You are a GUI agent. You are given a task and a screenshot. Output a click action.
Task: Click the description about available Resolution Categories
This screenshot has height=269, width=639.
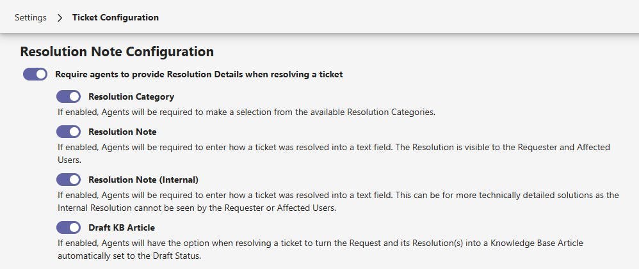pyautogui.click(x=247, y=112)
